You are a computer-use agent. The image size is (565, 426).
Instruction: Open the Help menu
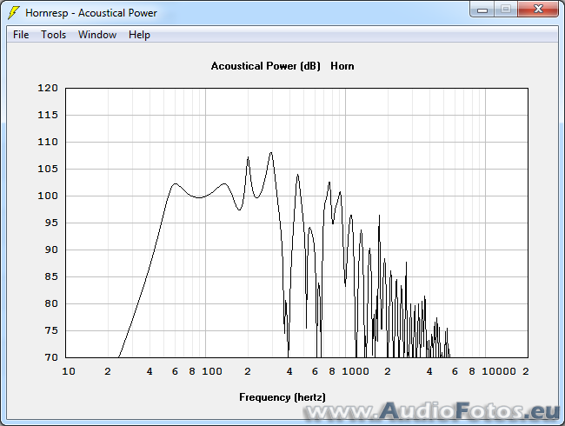point(139,35)
